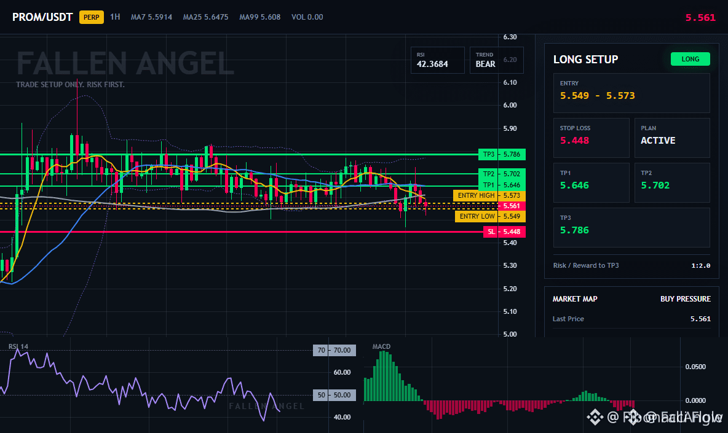728x433 pixels.
Task: Select the TP1 5.646 price marker
Action: click(502, 185)
